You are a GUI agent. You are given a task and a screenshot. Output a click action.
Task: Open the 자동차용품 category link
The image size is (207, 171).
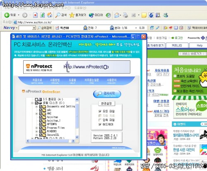tap(162, 71)
